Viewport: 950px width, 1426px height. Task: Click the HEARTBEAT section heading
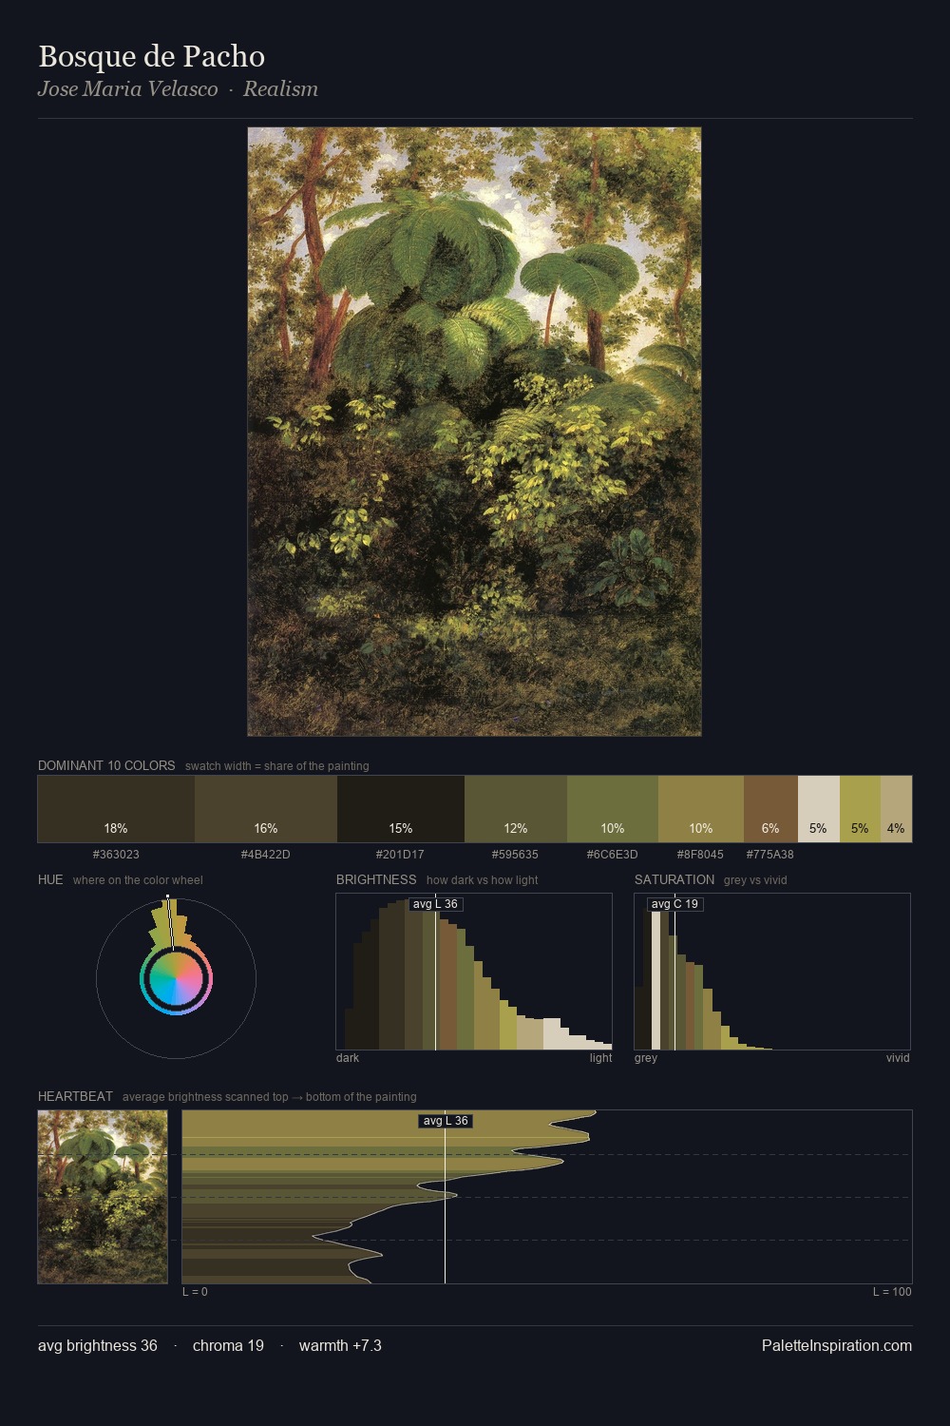click(x=75, y=1096)
